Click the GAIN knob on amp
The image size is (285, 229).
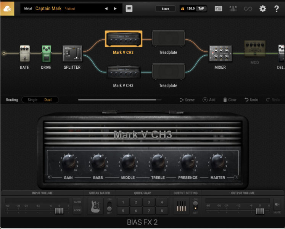tap(68, 162)
